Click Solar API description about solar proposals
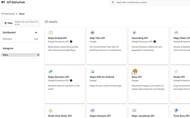 coord(148,87)
